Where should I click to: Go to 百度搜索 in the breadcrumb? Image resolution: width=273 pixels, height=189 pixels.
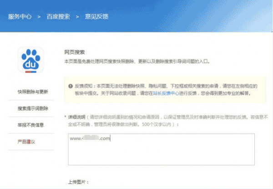pyautogui.click(x=58, y=16)
